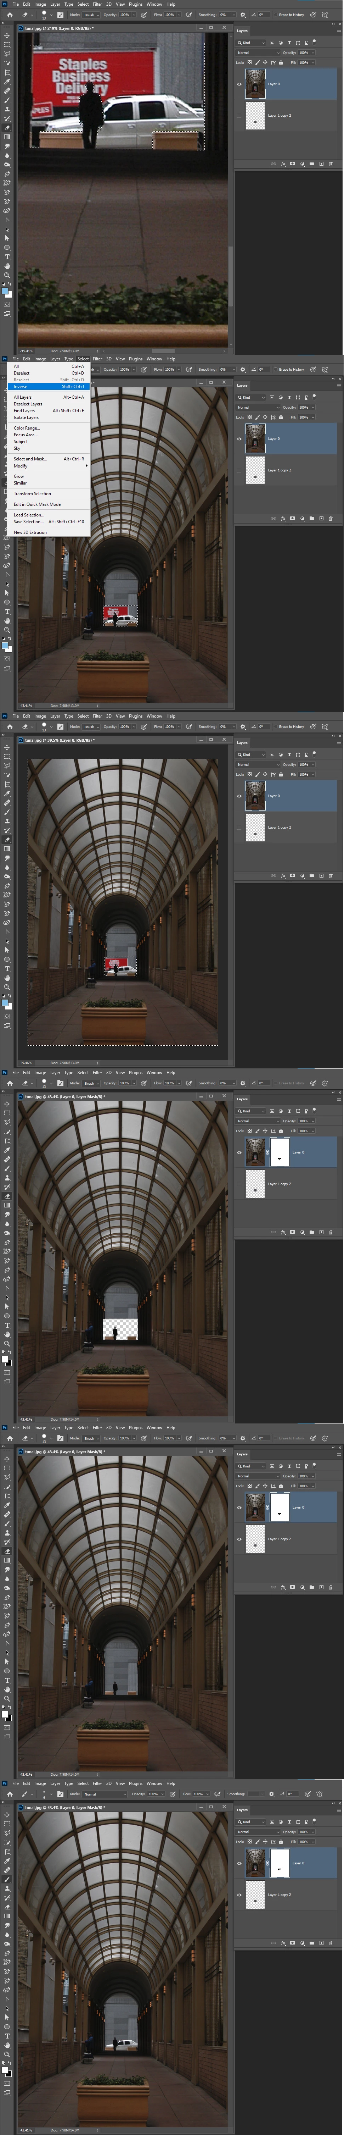
Task: Toggle lock transparent pixels in the 219% window
Action: tap(250, 62)
